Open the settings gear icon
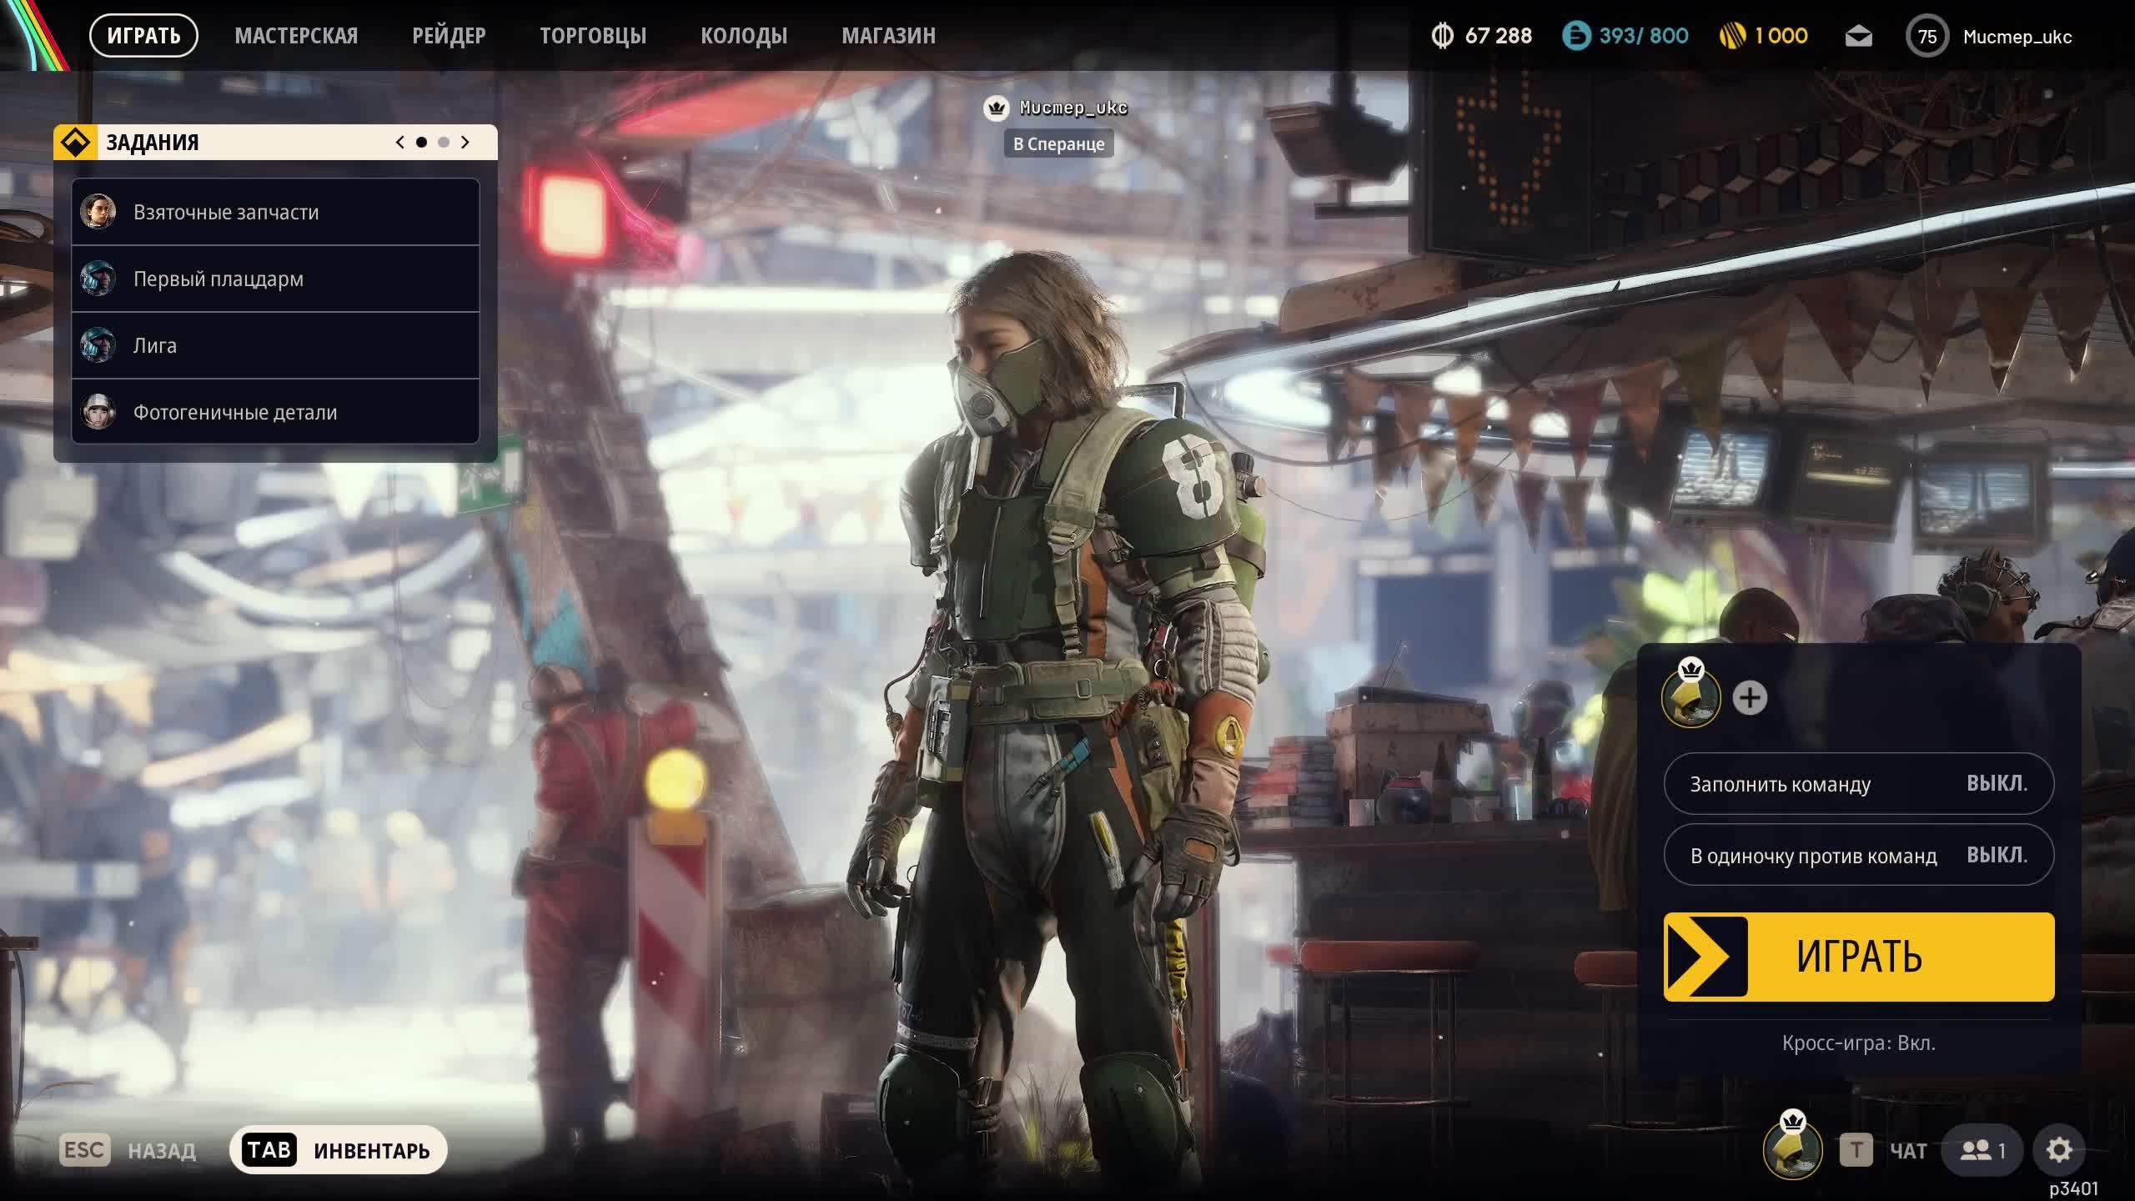The height and width of the screenshot is (1201, 2135). [2058, 1150]
